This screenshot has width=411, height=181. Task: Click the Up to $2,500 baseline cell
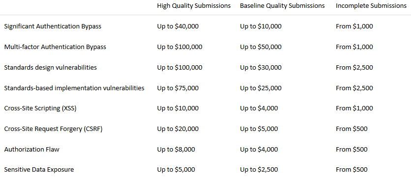coord(259,170)
